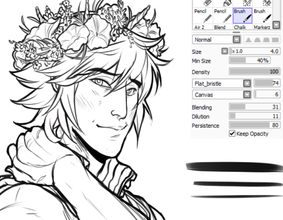This screenshot has height=220, width=283.
Task: Click the Flat_bristle intensity slider at 74
Action: [x=267, y=83]
